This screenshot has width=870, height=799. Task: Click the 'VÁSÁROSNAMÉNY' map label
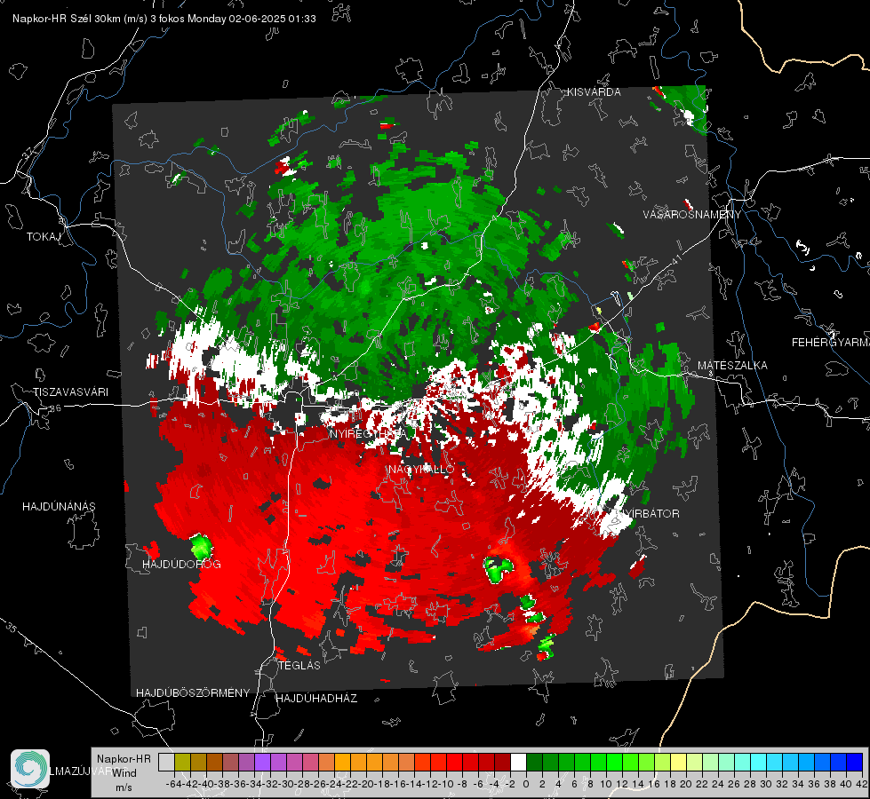pyautogui.click(x=692, y=215)
